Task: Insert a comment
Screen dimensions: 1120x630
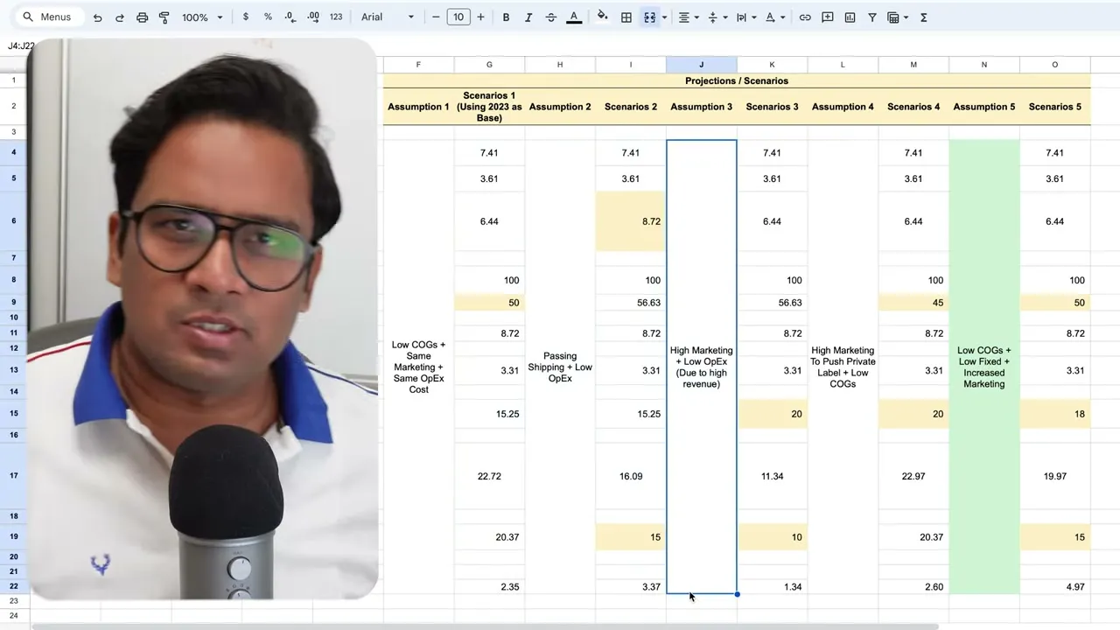Action: [828, 17]
